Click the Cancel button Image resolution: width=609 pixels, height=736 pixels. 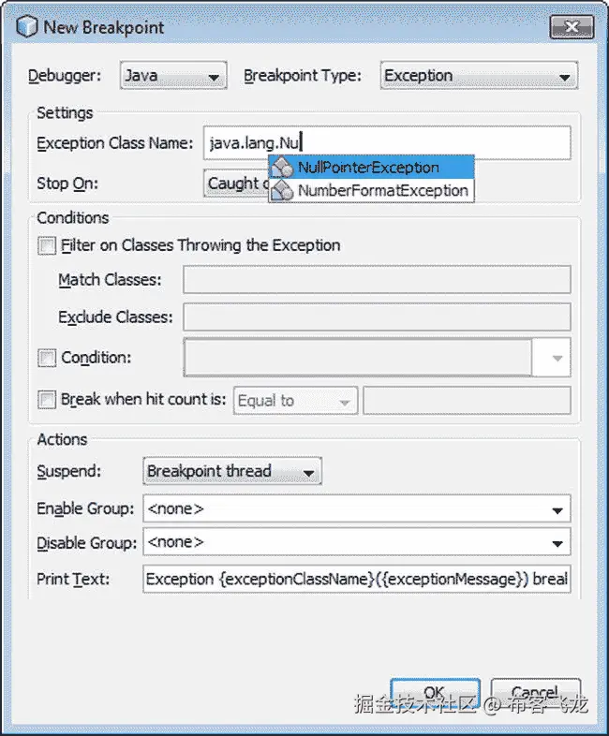535,693
